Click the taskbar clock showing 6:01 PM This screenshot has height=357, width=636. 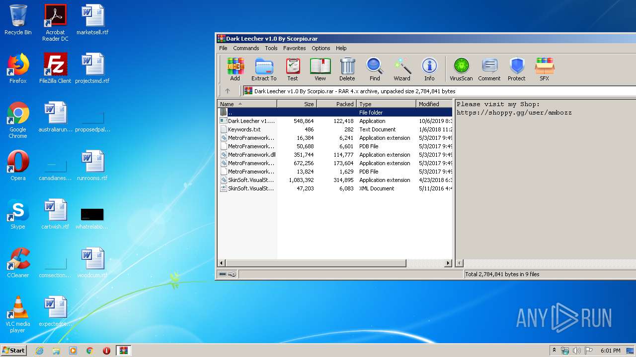610,351
